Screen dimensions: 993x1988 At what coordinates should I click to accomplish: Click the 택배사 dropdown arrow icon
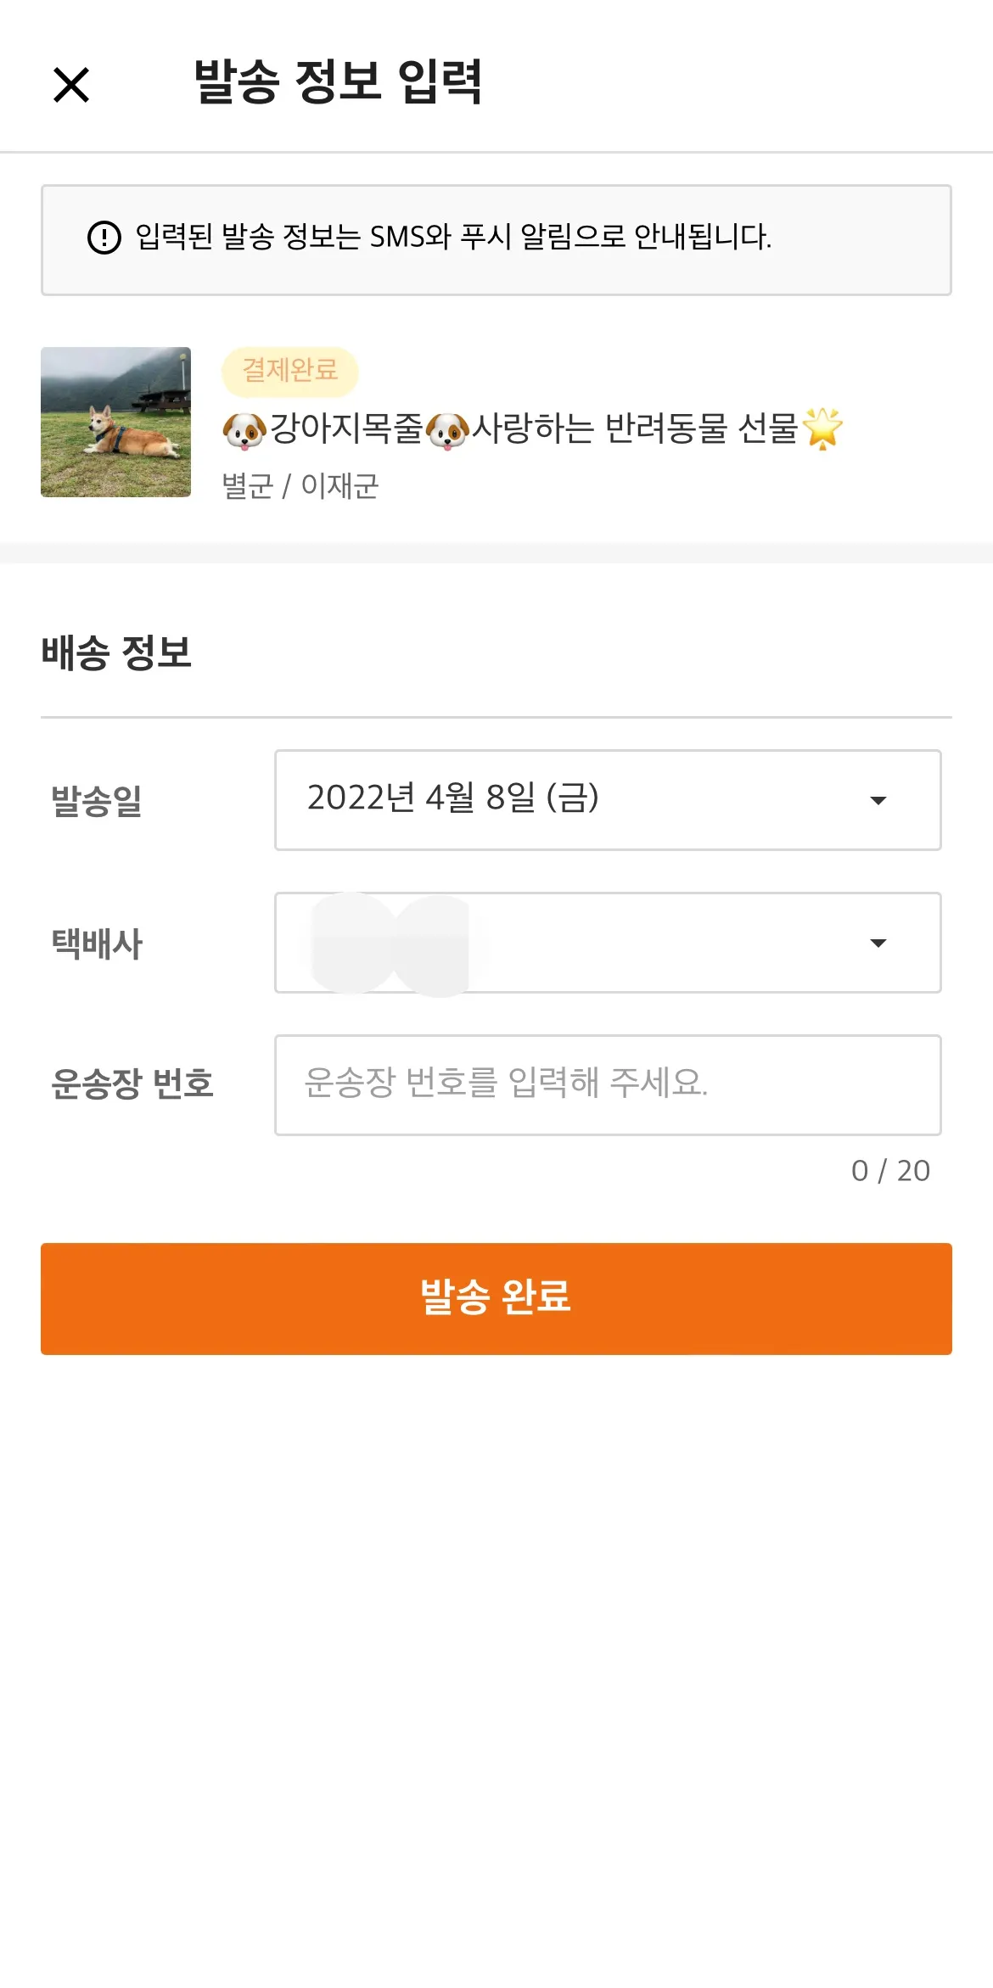pos(878,943)
